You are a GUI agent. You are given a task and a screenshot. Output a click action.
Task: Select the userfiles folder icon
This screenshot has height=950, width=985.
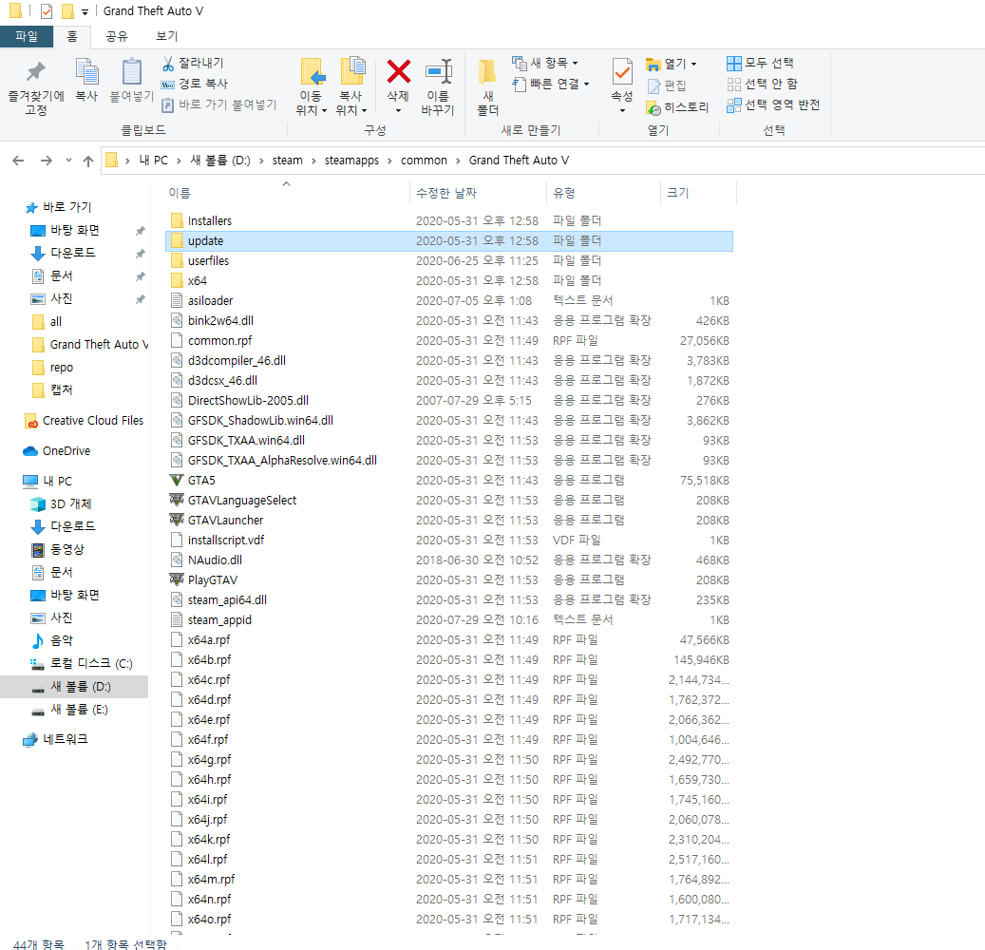(x=178, y=260)
